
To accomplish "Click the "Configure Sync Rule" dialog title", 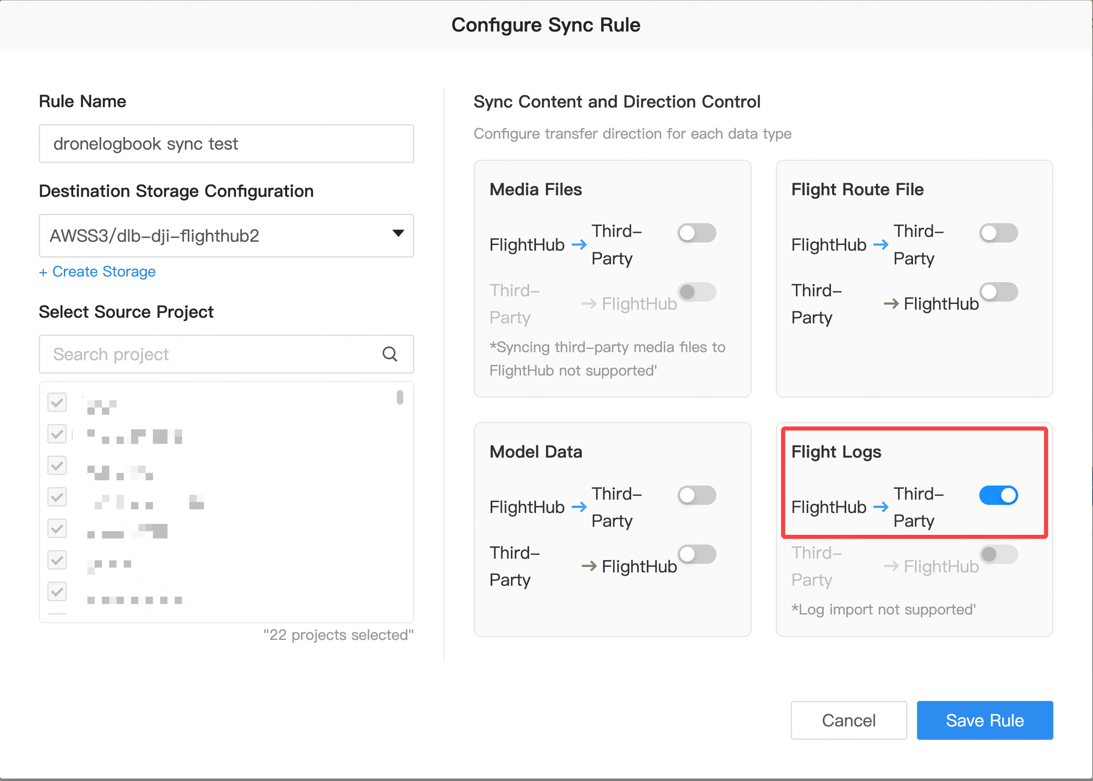I will click(546, 25).
